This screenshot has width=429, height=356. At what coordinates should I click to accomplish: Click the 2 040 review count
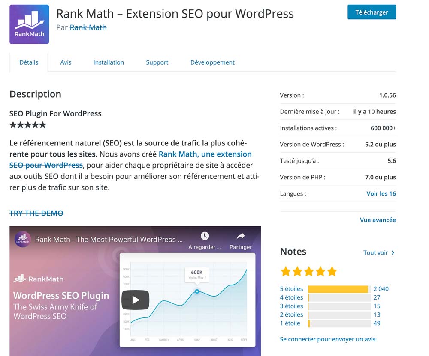[x=381, y=289]
